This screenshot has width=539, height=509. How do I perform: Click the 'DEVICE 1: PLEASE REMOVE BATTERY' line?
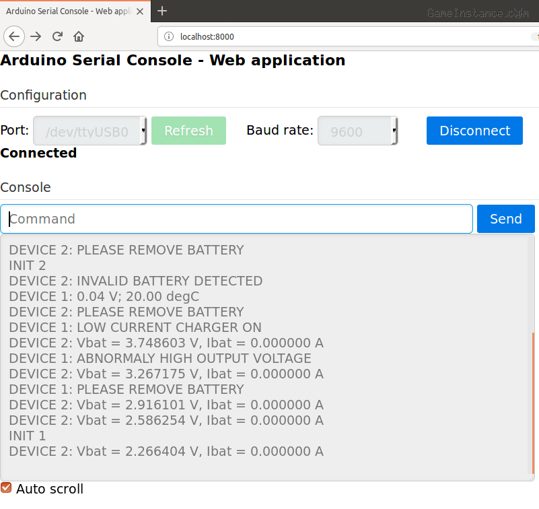pyautogui.click(x=127, y=389)
